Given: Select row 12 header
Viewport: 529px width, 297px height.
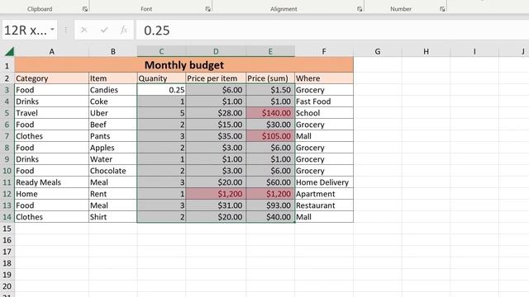Looking at the screenshot, I should click(x=7, y=194).
